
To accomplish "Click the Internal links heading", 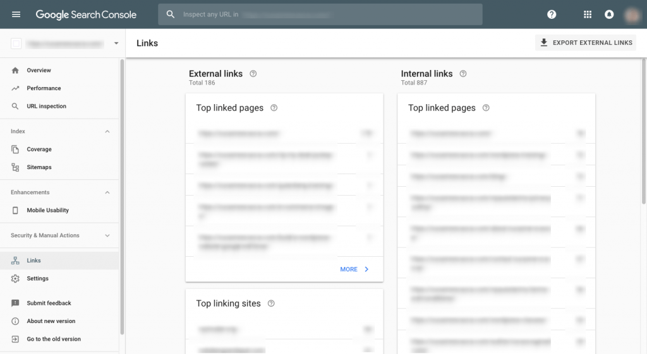I will click(x=426, y=74).
